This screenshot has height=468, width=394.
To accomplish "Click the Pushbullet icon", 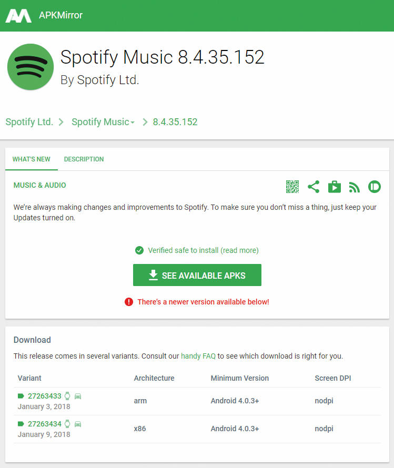I will click(375, 187).
